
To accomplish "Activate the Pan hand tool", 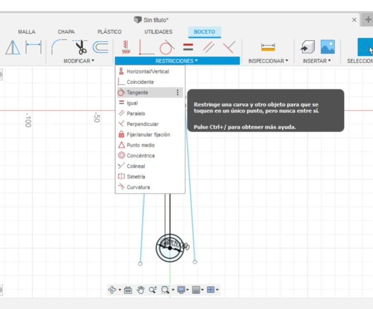I will (141, 290).
